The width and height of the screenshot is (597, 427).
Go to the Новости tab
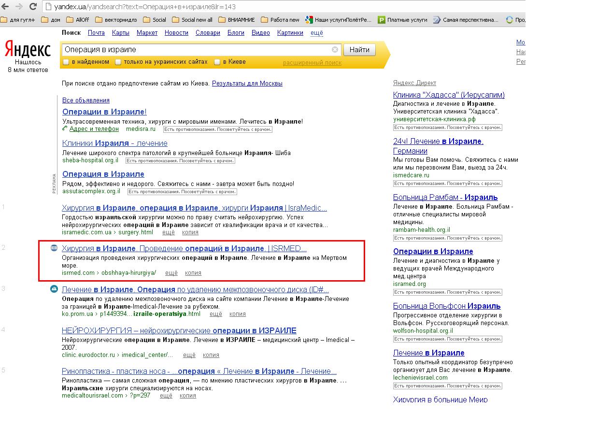click(176, 33)
